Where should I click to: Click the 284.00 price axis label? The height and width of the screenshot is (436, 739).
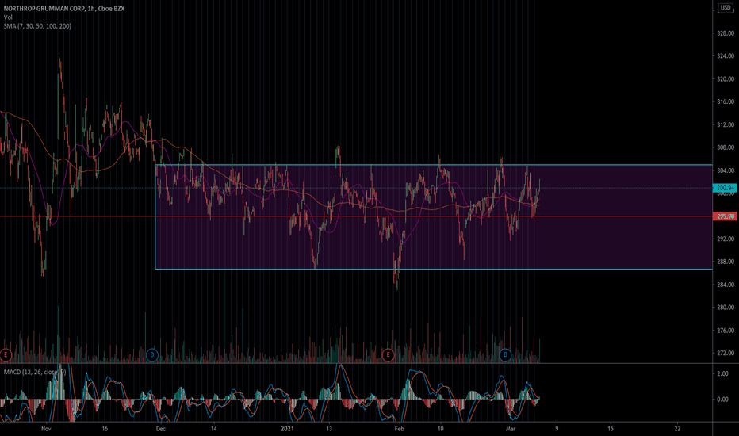pos(726,285)
